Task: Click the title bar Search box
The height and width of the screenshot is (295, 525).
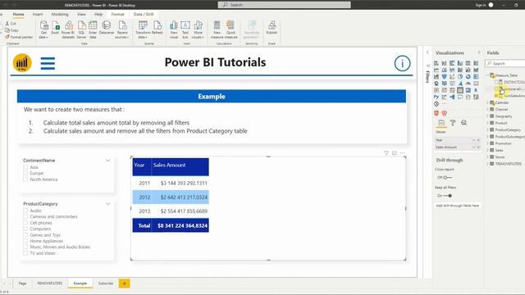Action: point(285,5)
